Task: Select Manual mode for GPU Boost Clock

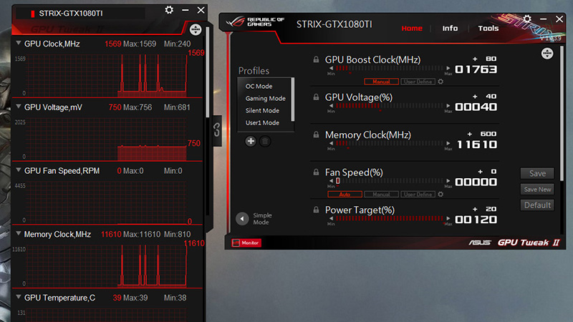Action: 381,82
